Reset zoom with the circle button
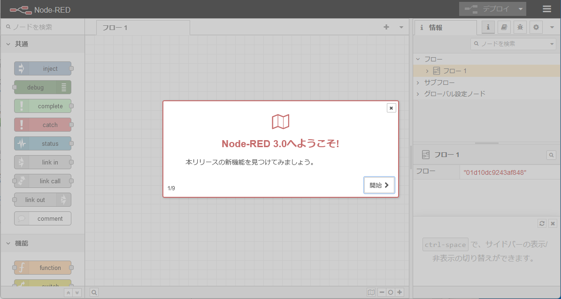Screen dimensions: 561x299 (391, 292)
